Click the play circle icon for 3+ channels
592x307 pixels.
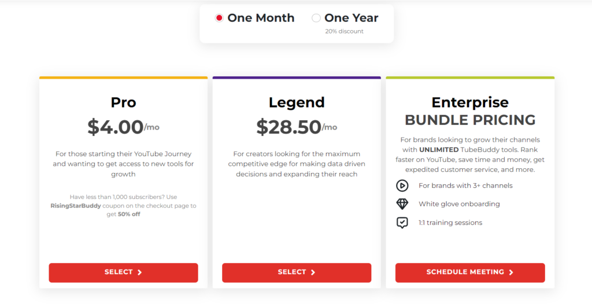[402, 186]
